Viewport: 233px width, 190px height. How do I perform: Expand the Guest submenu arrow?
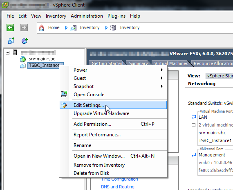162,78
